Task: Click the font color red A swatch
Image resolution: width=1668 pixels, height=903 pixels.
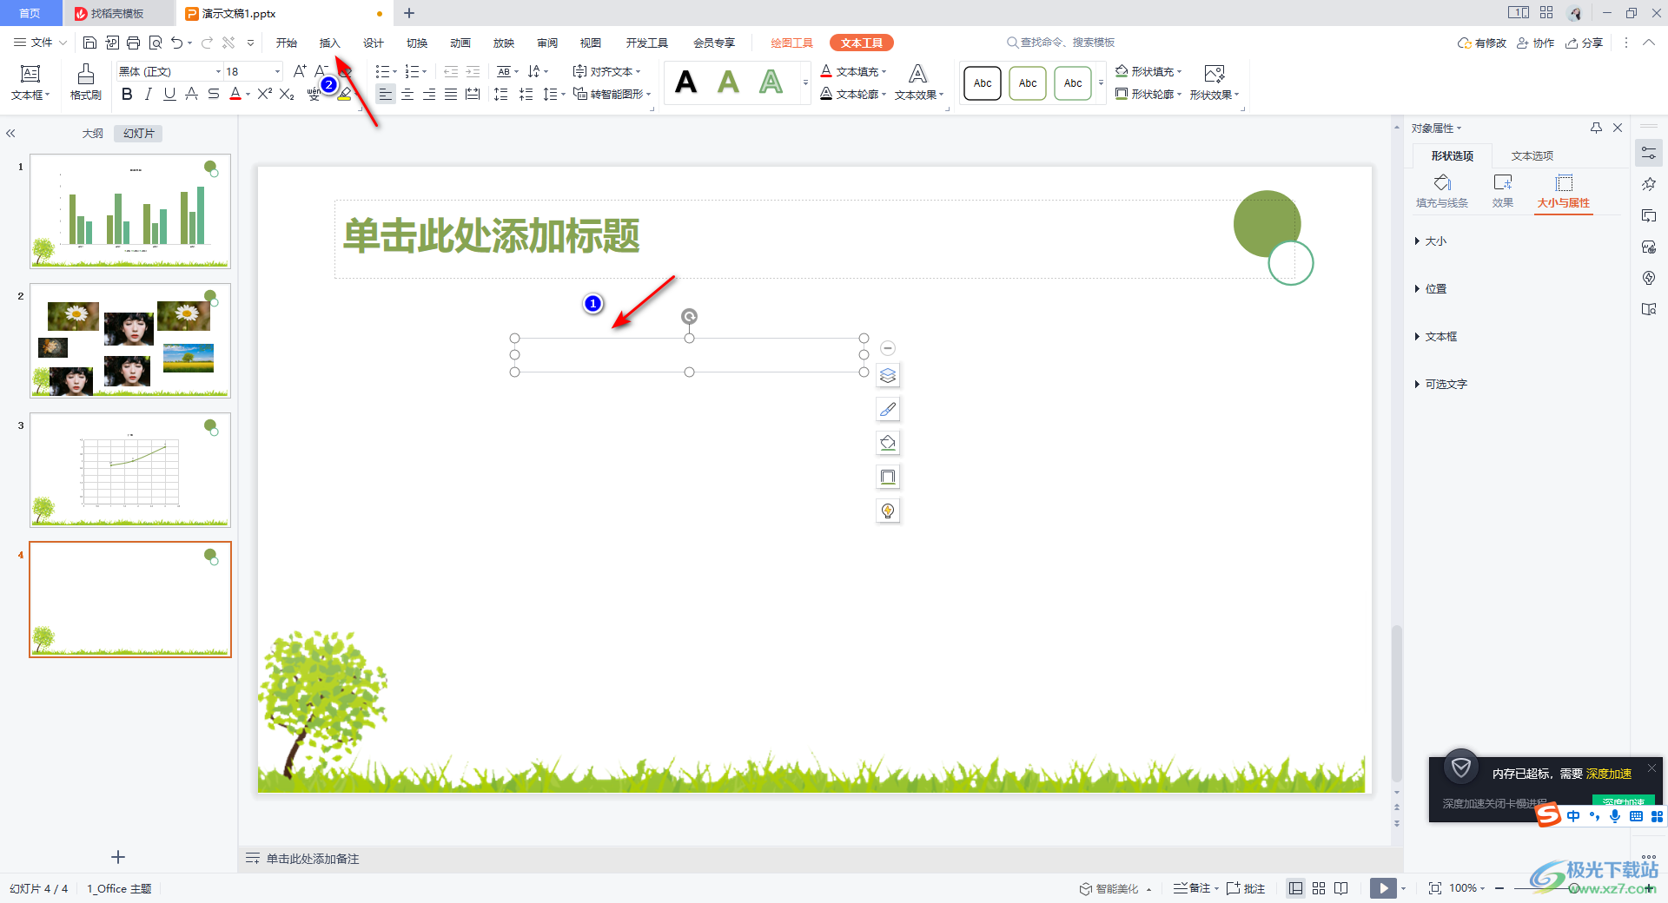Action: pyautogui.click(x=235, y=94)
